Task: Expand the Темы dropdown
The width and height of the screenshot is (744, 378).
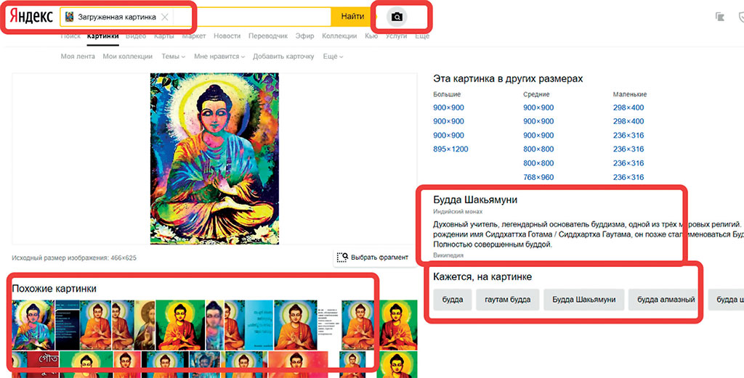Action: point(173,57)
